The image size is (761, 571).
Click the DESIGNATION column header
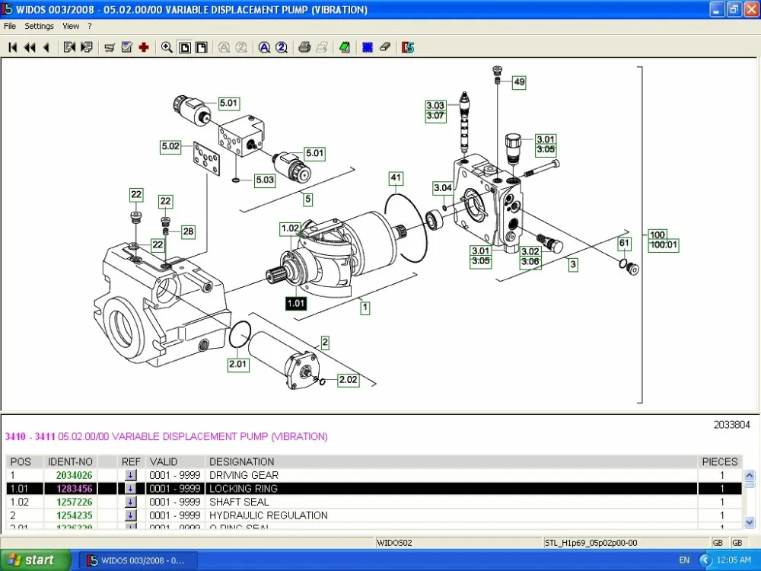click(x=452, y=462)
